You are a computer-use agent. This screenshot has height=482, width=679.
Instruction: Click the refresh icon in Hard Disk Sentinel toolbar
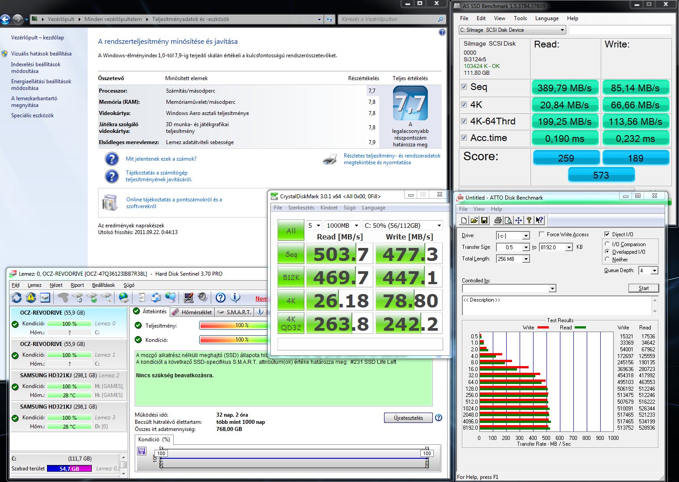[x=17, y=298]
